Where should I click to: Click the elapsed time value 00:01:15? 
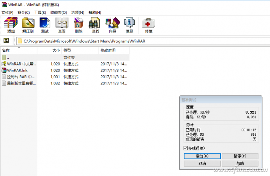249,130
